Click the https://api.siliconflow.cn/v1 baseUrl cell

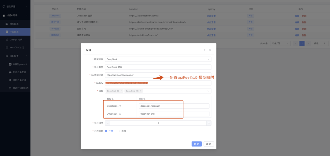click(x=144, y=35)
